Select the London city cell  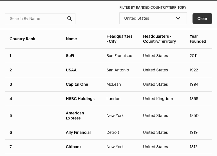[x=113, y=99]
